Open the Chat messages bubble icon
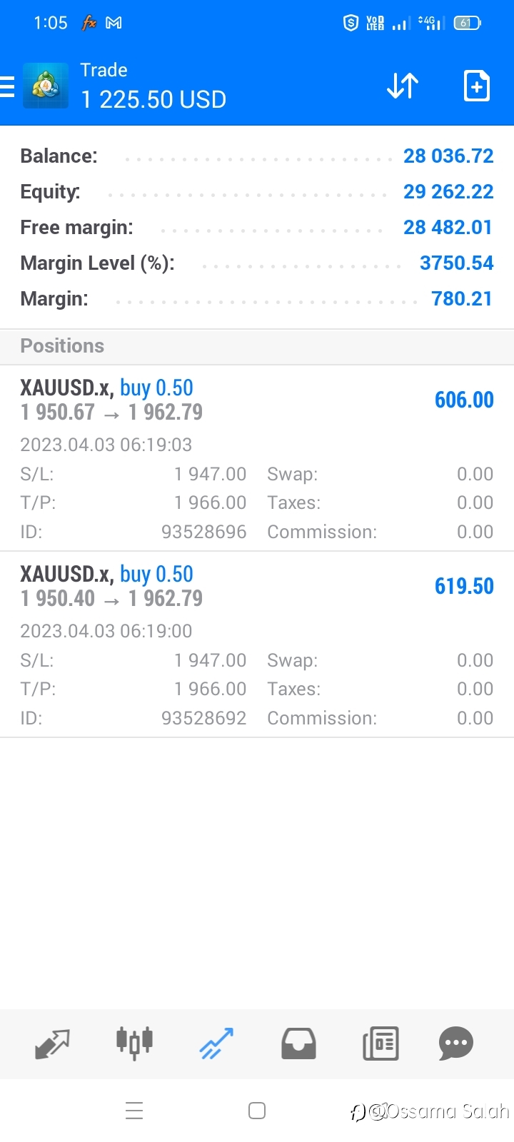 point(456,1044)
